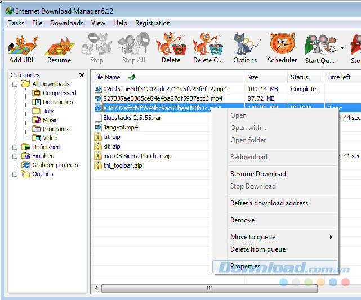Click the Add URL toolbar icon
Screen dimensions: 361x300
[22, 49]
